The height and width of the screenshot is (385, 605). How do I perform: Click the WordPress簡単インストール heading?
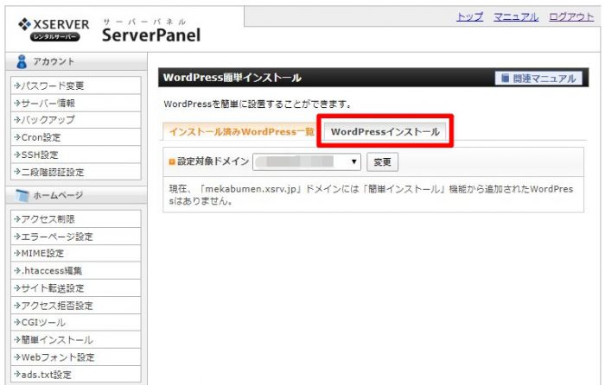pyautogui.click(x=232, y=78)
